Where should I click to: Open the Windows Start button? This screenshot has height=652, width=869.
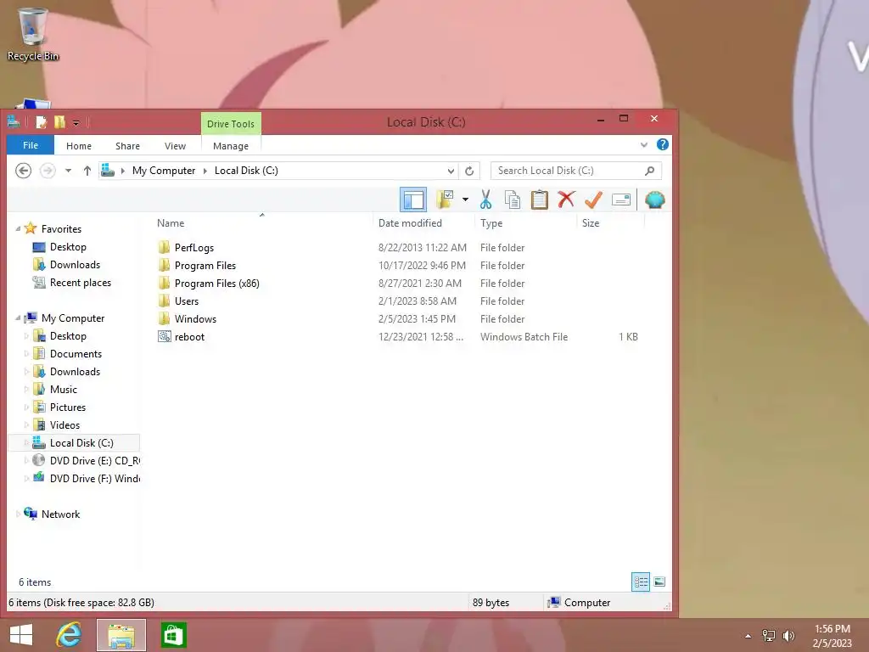coord(21,635)
